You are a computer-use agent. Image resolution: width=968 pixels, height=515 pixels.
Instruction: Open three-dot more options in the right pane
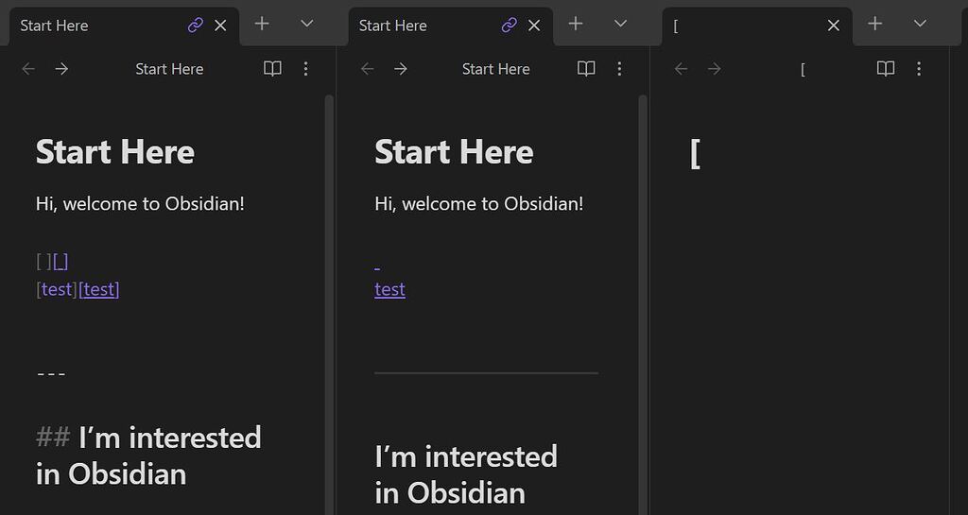coord(918,69)
